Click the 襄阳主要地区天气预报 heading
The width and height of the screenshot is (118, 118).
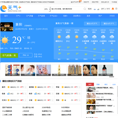tap(12, 81)
